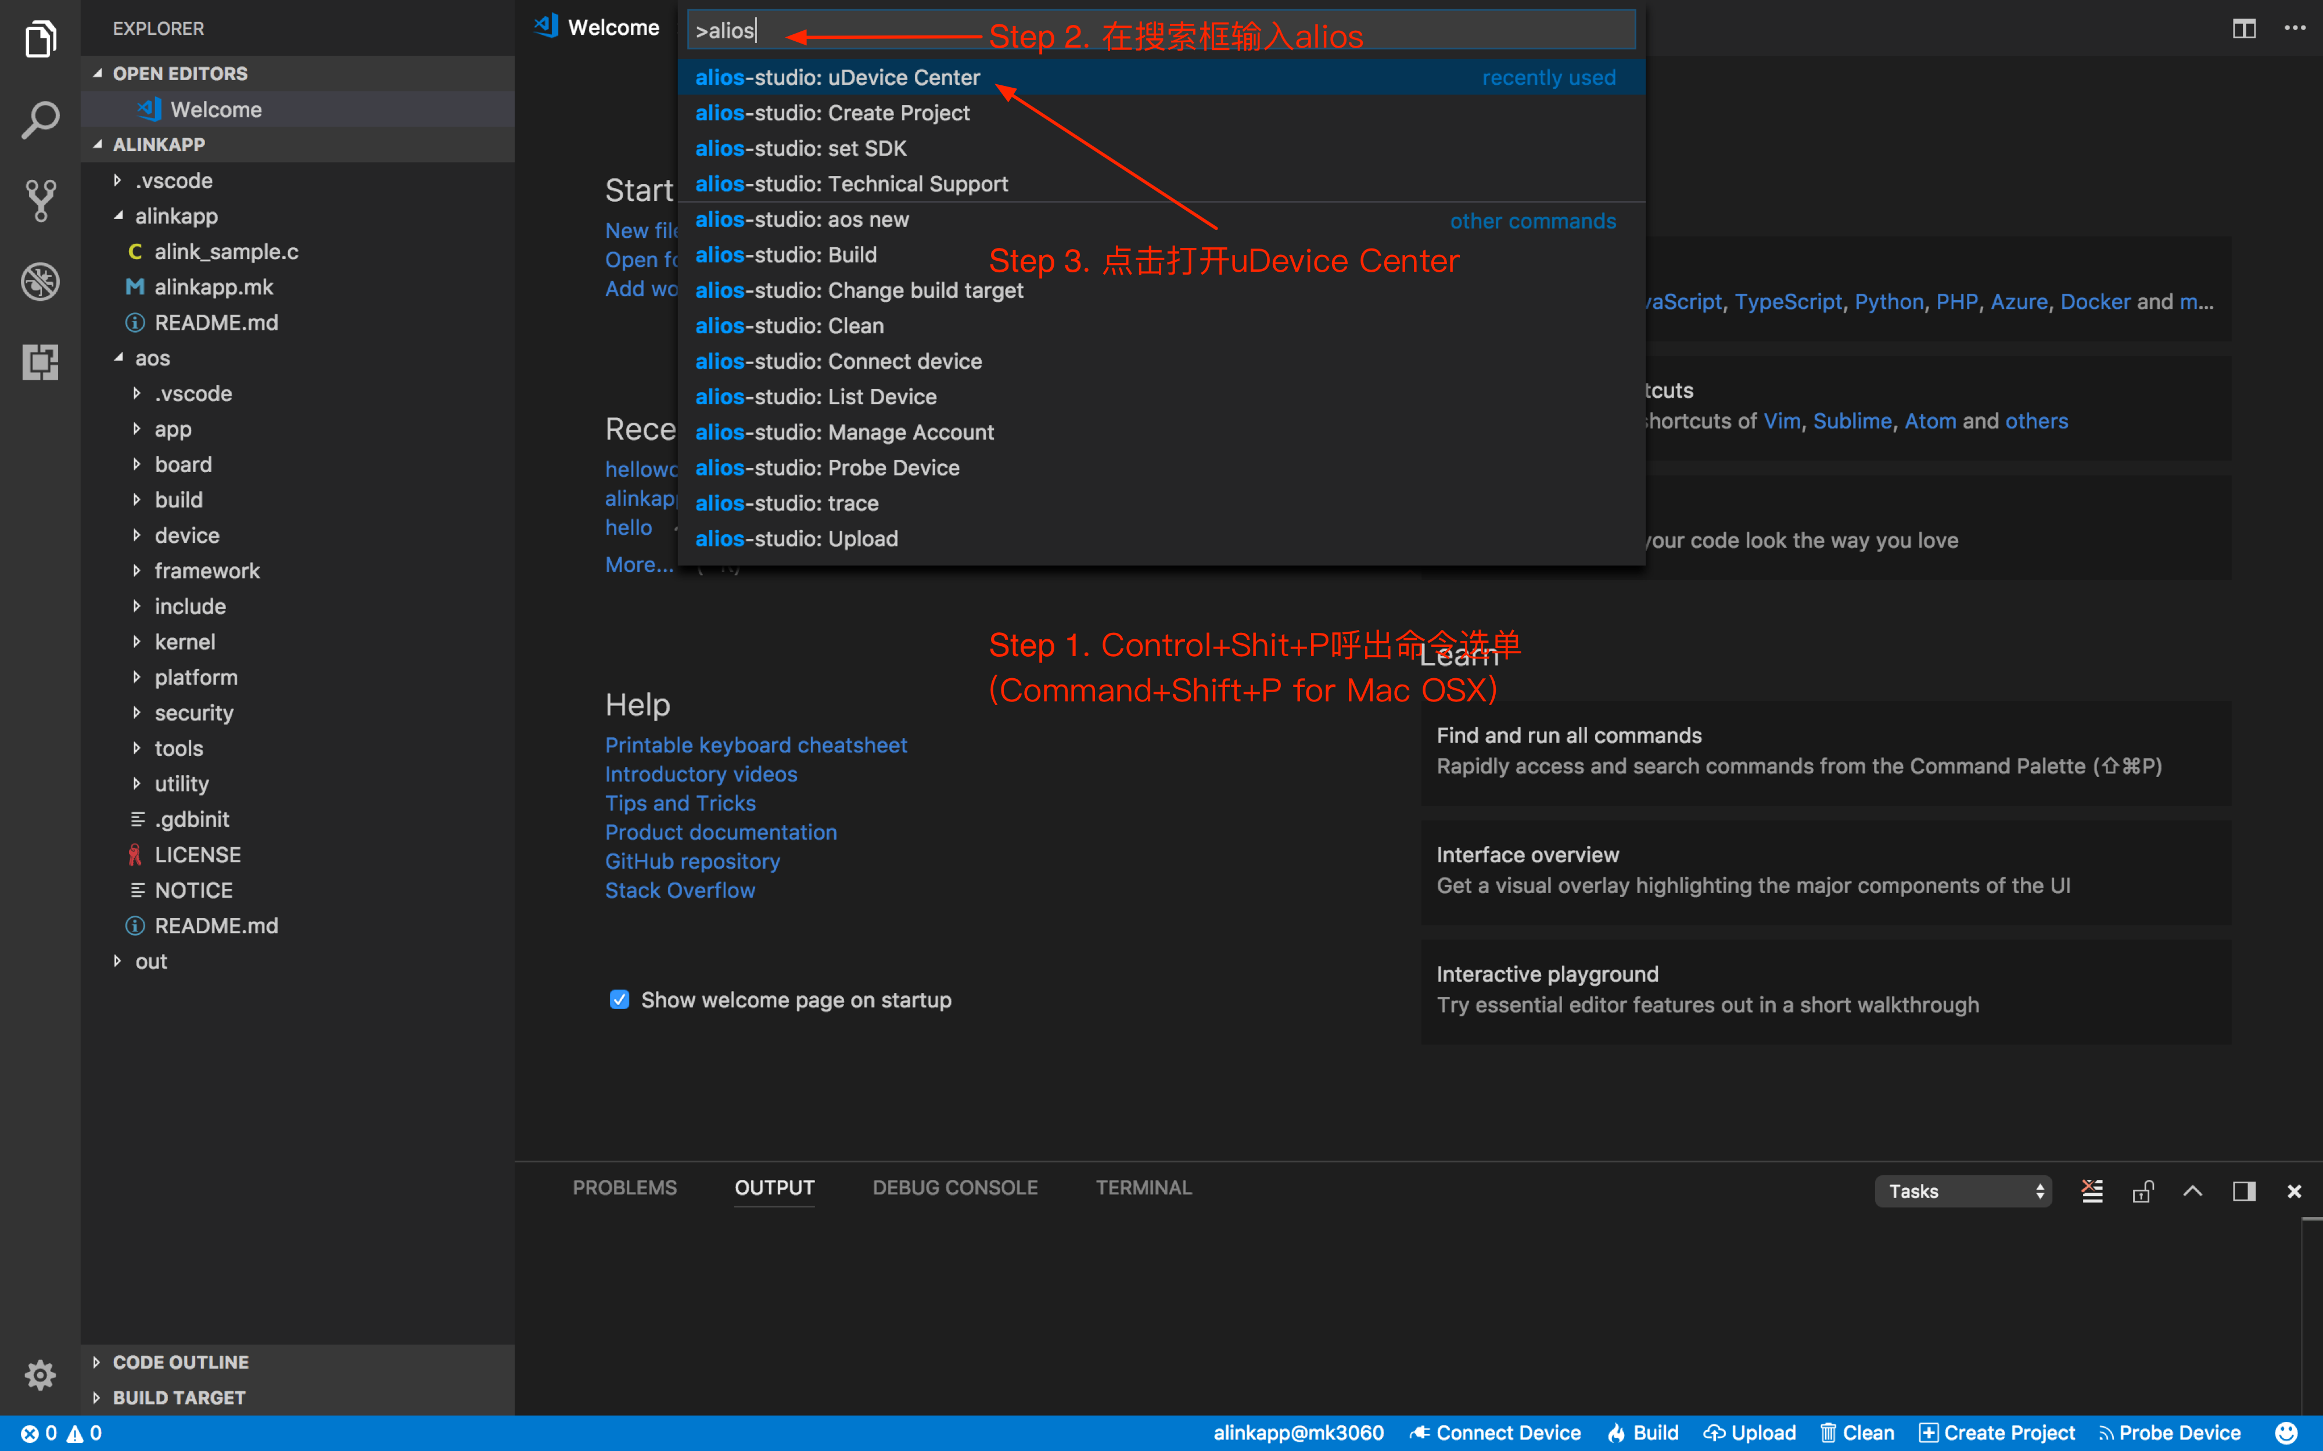Screen dimensions: 2323x1451
Task: Open the GitHub repository link
Action: click(692, 861)
